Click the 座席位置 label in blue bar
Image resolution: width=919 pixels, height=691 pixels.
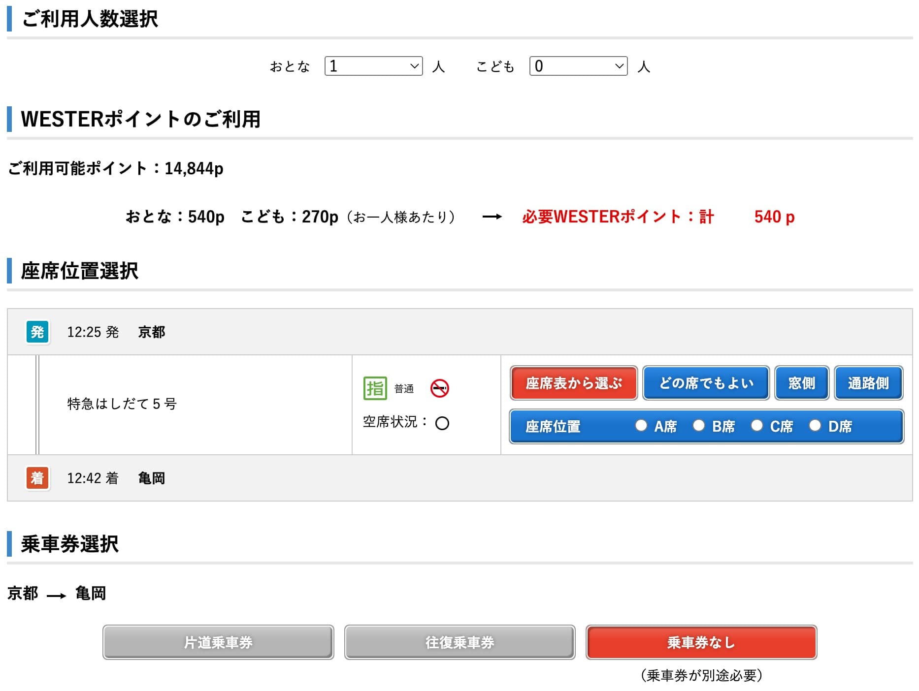pyautogui.click(x=553, y=426)
